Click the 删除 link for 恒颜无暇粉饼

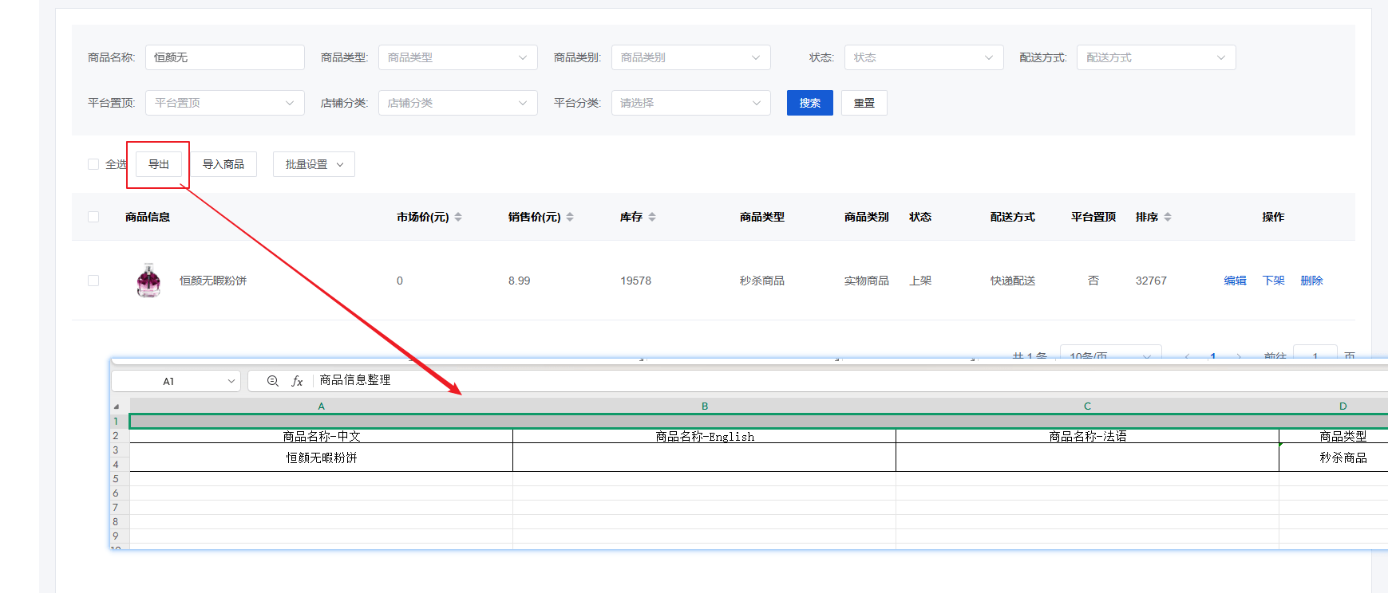1311,281
